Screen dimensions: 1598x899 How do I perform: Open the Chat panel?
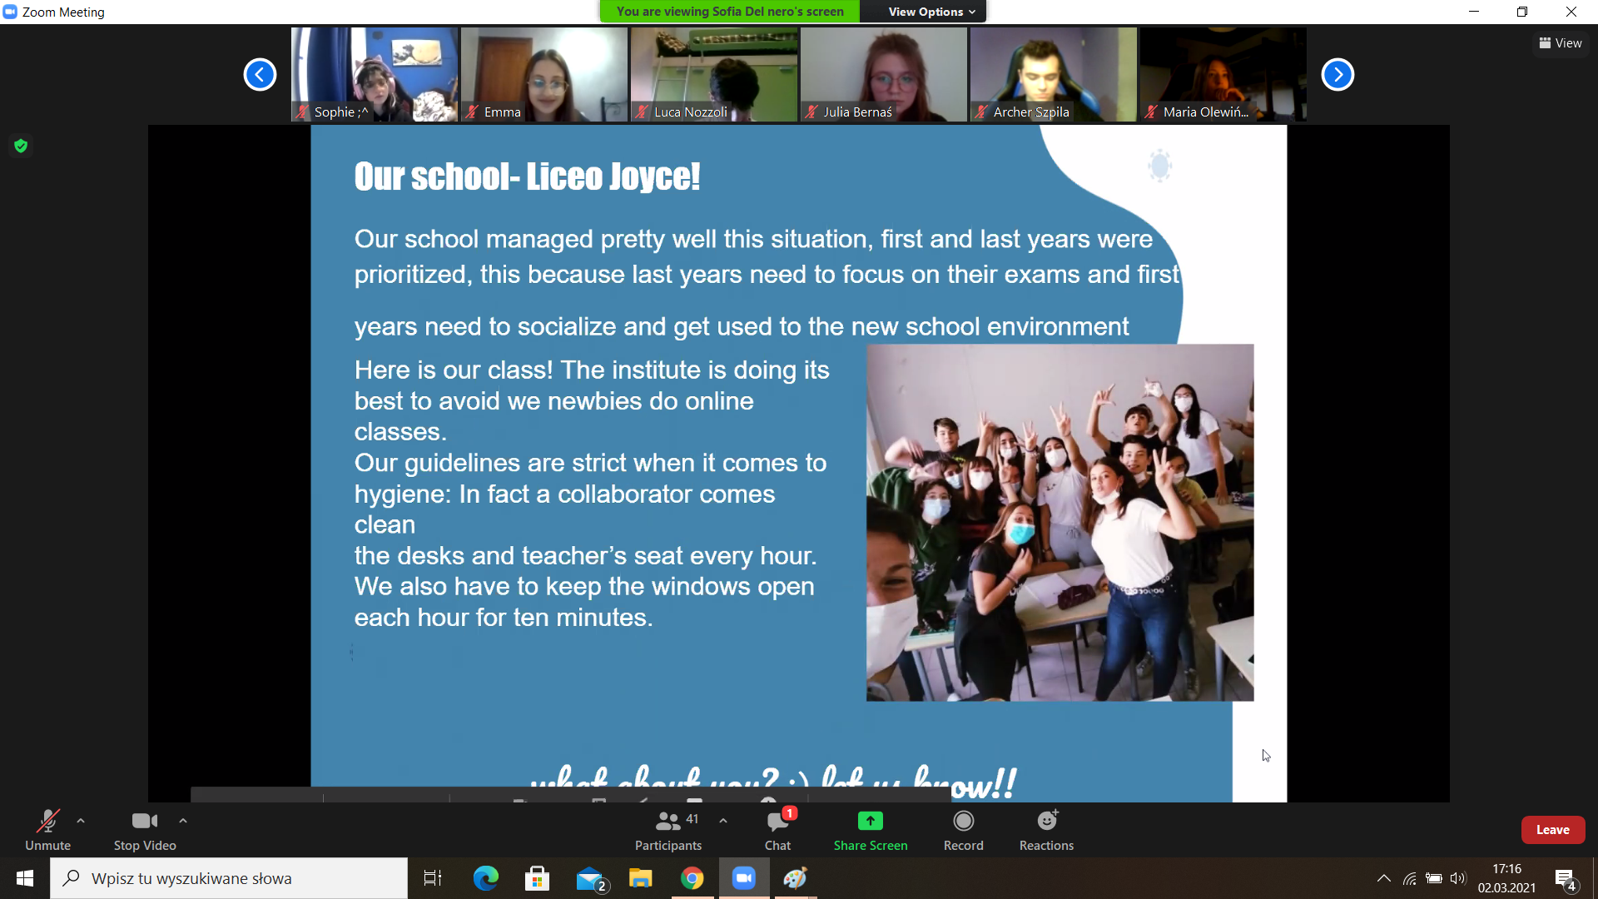(778, 830)
